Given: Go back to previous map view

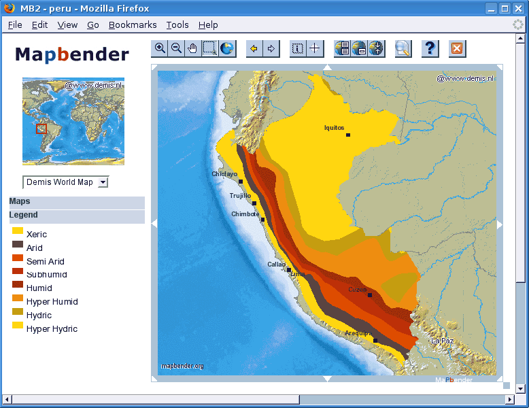Looking at the screenshot, I should click(x=254, y=48).
